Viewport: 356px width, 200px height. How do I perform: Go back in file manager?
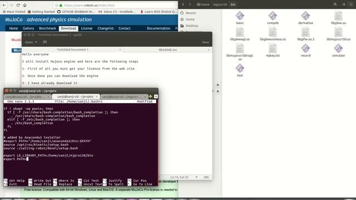[x=183, y=4]
